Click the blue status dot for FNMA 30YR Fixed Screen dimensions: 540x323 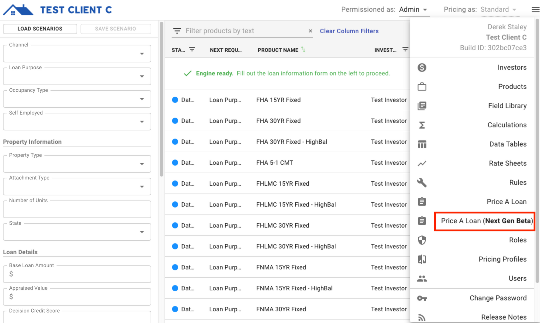point(175,309)
